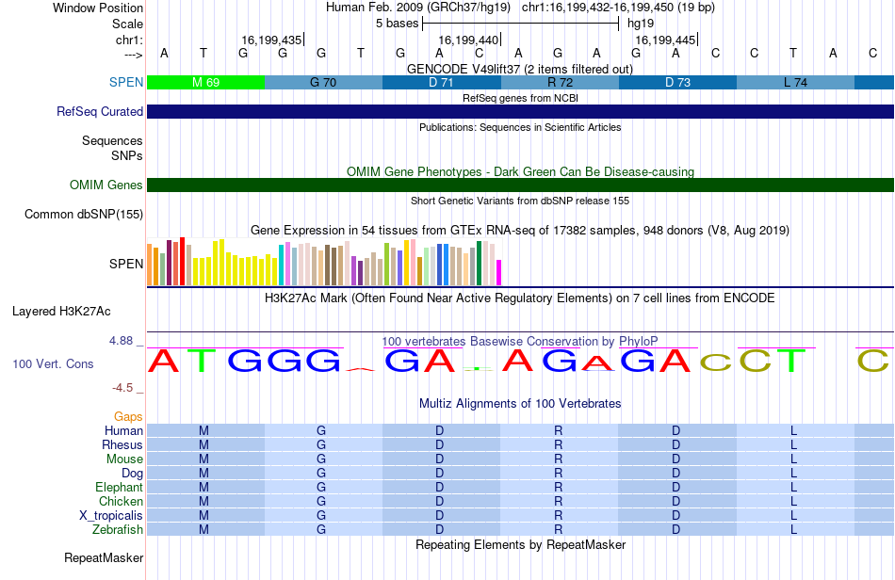Click the Gaps label in Multiz track
This screenshot has height=580, width=895.
click(x=128, y=416)
